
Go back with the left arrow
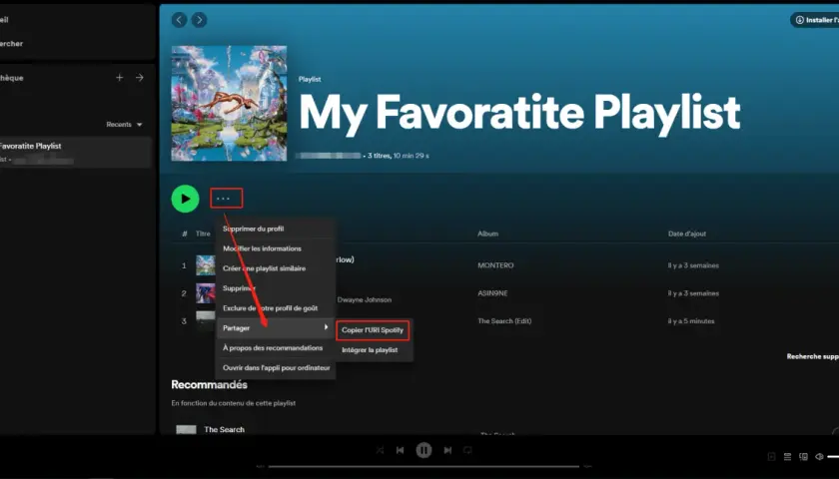coord(179,20)
